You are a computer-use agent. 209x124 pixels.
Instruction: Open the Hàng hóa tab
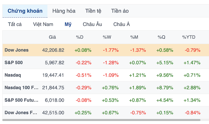point(64,11)
